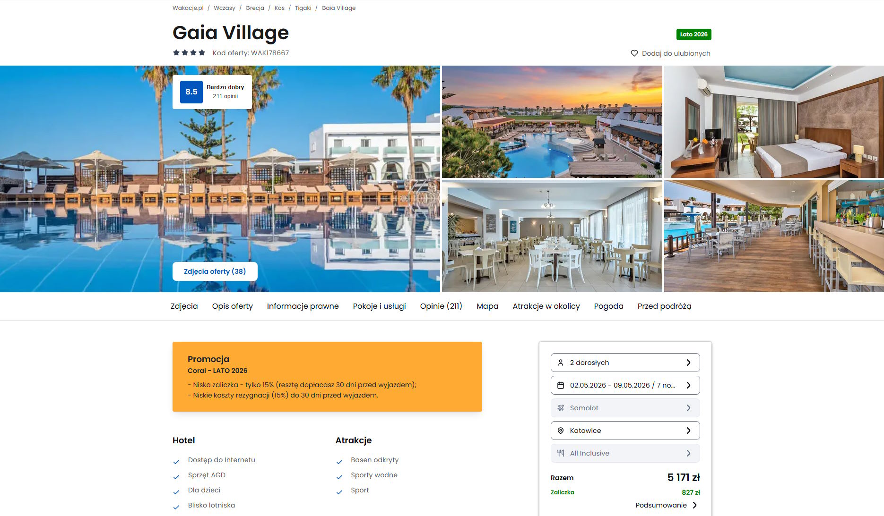Select the Mapa tab

click(x=487, y=306)
